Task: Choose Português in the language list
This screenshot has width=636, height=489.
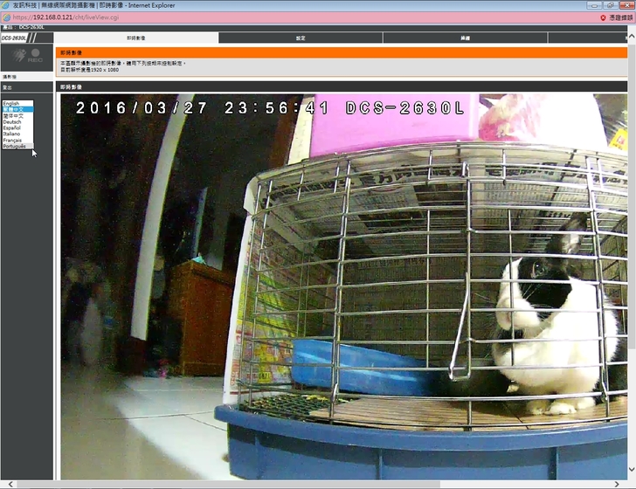Action: click(17, 146)
